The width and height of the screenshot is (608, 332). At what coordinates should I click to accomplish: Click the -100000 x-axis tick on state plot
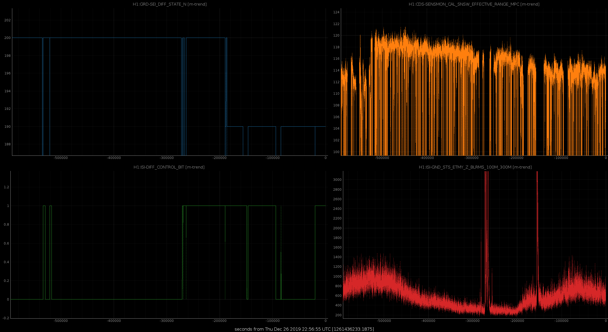[x=273, y=158]
